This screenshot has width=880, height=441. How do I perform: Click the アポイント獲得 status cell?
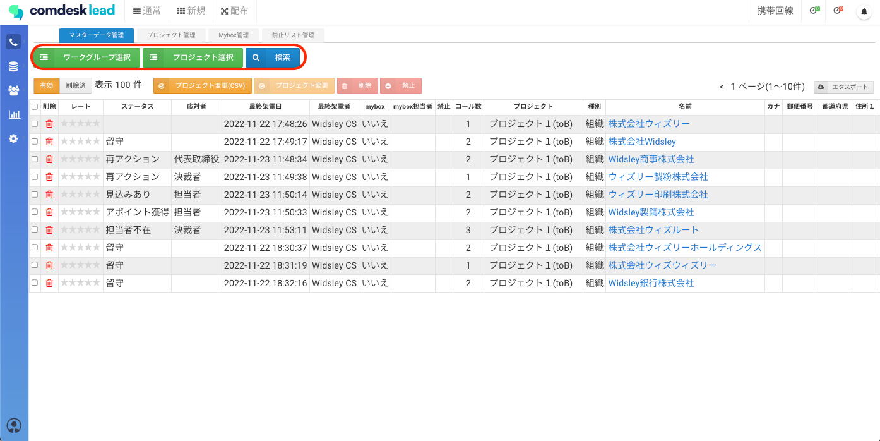point(138,212)
